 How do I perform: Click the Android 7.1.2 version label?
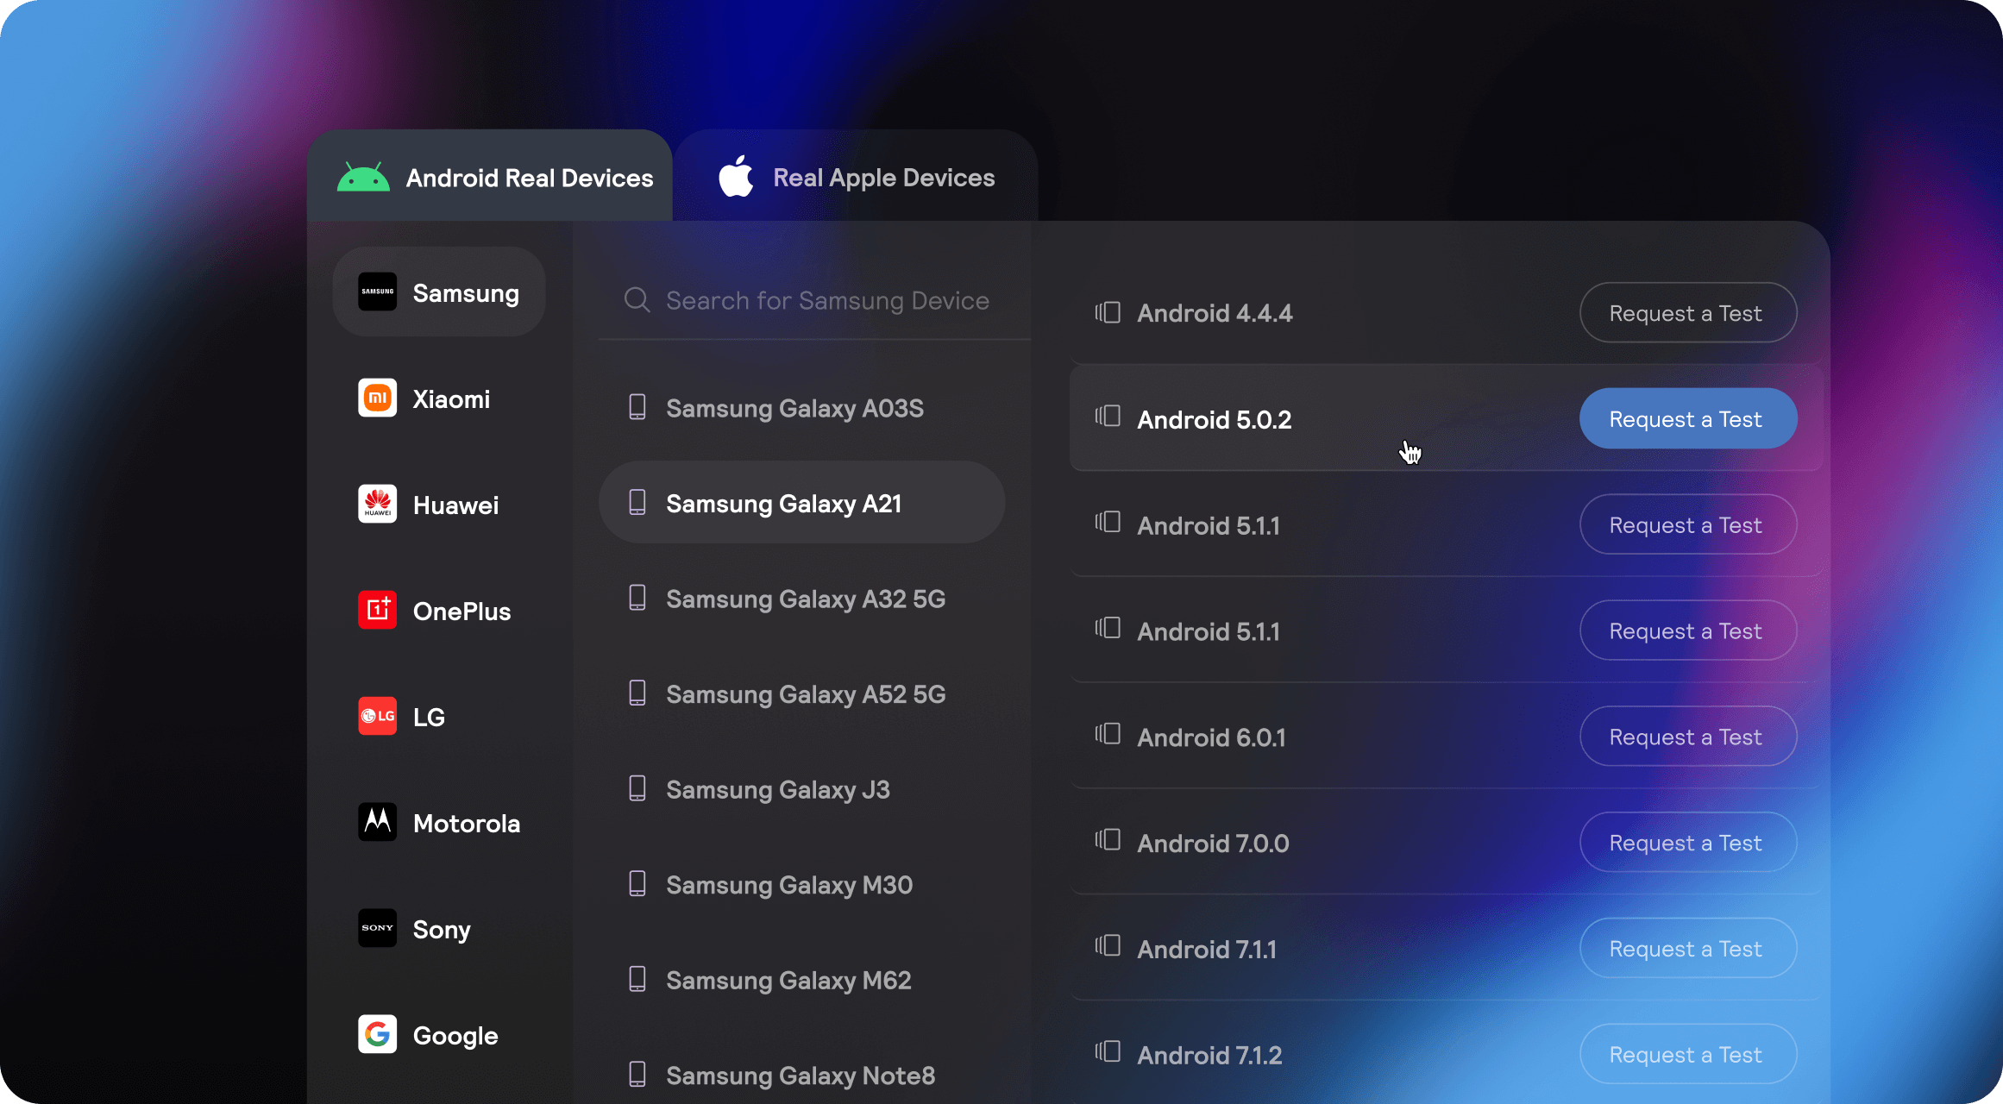[x=1209, y=1055]
